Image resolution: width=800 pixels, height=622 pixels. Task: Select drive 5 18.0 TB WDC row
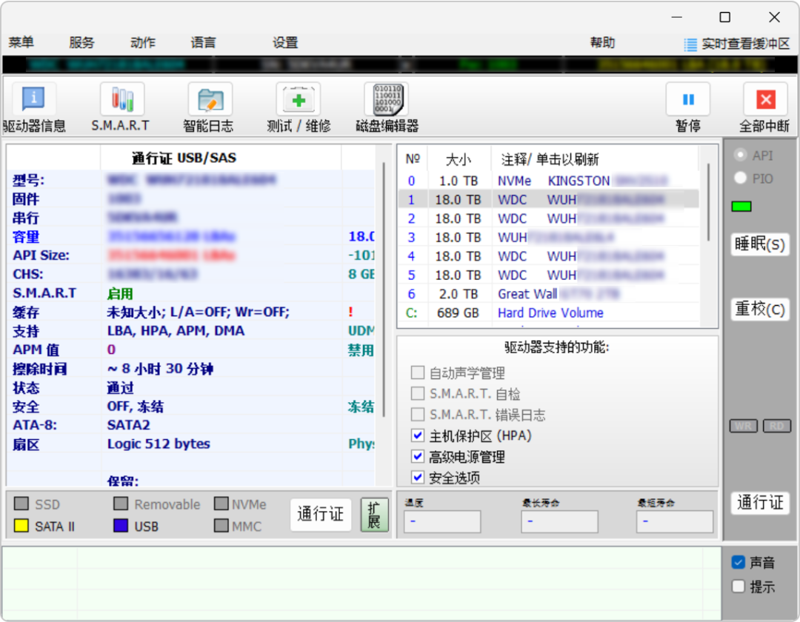tap(548, 275)
